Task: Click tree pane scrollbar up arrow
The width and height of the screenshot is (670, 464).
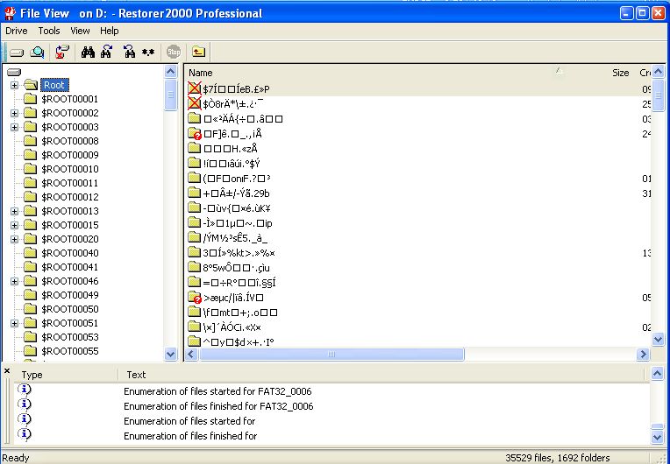Action: pos(170,71)
